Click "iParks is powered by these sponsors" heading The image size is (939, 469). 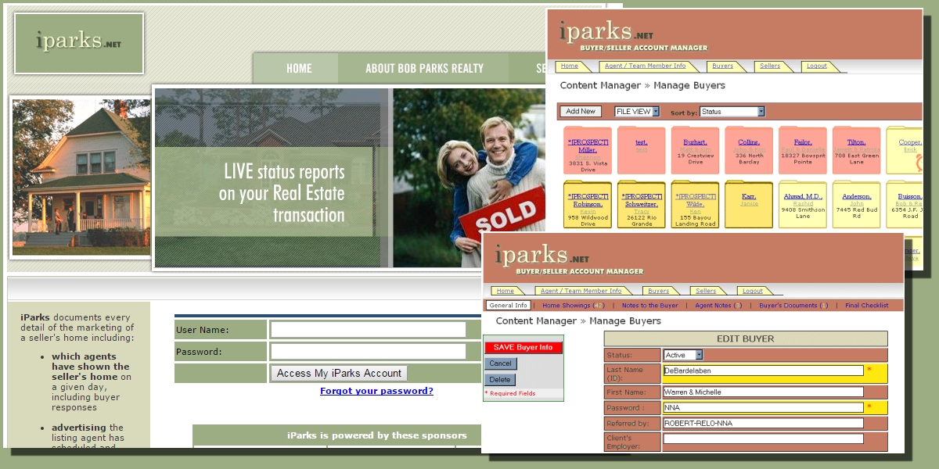[376, 435]
